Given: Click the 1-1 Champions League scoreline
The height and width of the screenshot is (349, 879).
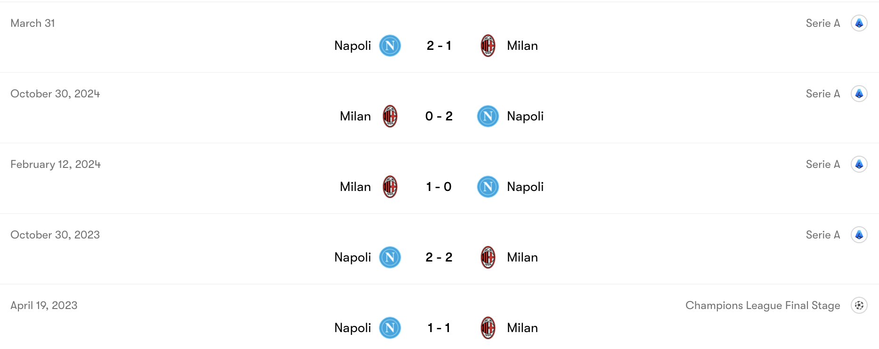Looking at the screenshot, I should click(439, 328).
